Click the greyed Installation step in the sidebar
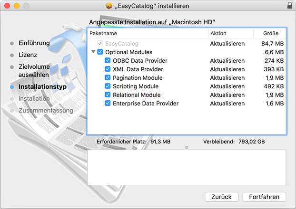This screenshot has height=209, width=296. (x=34, y=98)
